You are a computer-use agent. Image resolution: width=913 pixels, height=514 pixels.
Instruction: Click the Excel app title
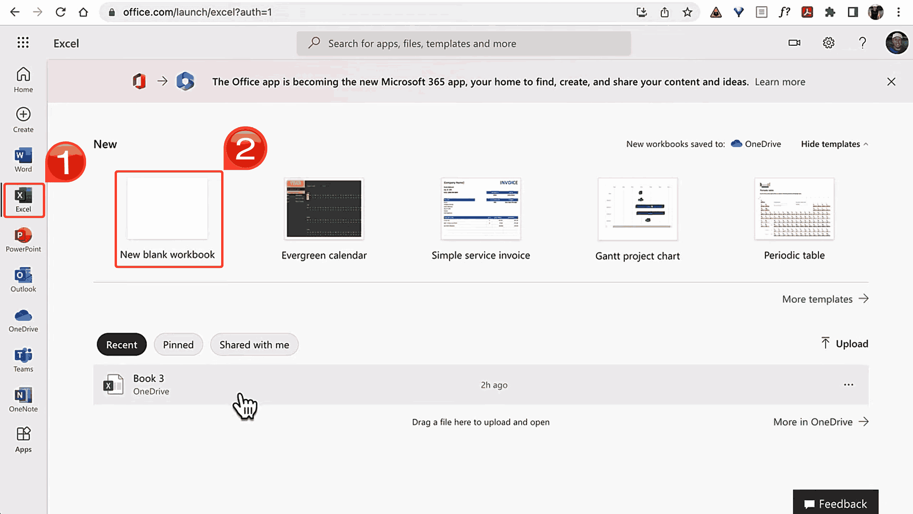coord(66,43)
